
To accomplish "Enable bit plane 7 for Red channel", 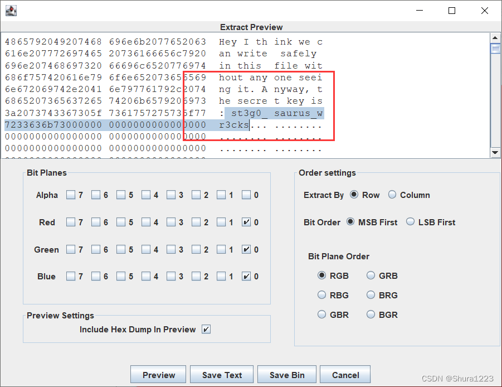I will (x=72, y=222).
